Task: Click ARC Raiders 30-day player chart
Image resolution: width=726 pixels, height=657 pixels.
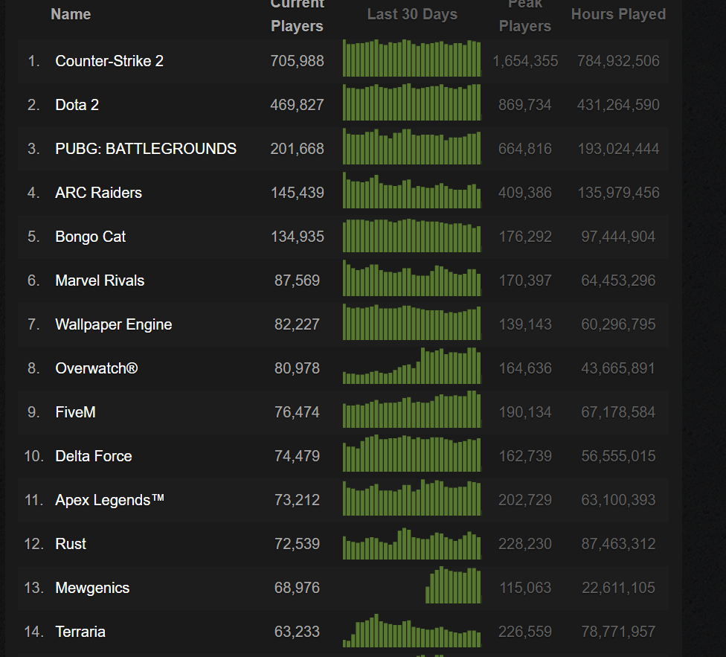Action: point(412,190)
